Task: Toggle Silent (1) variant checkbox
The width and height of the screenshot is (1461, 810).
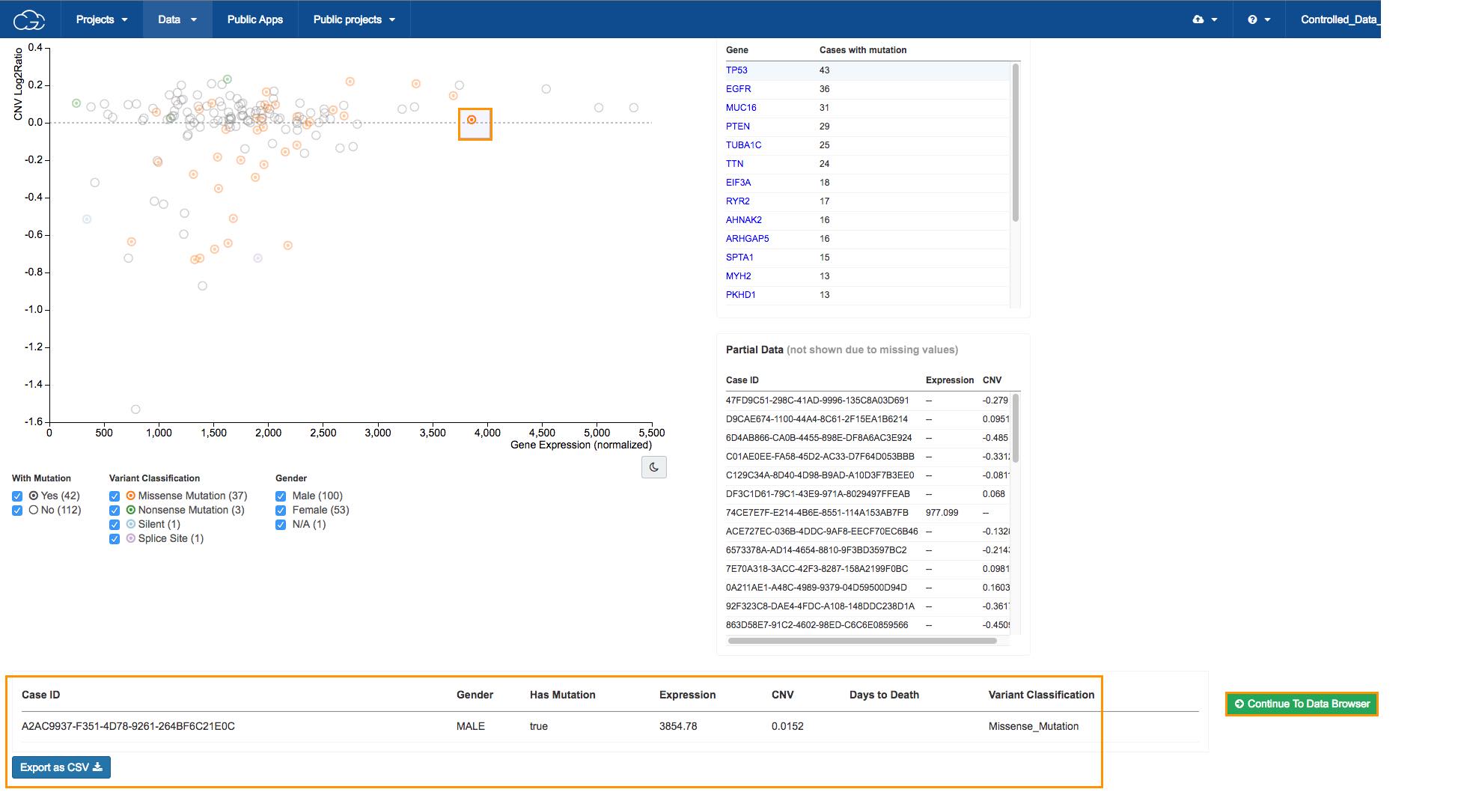Action: pos(115,525)
